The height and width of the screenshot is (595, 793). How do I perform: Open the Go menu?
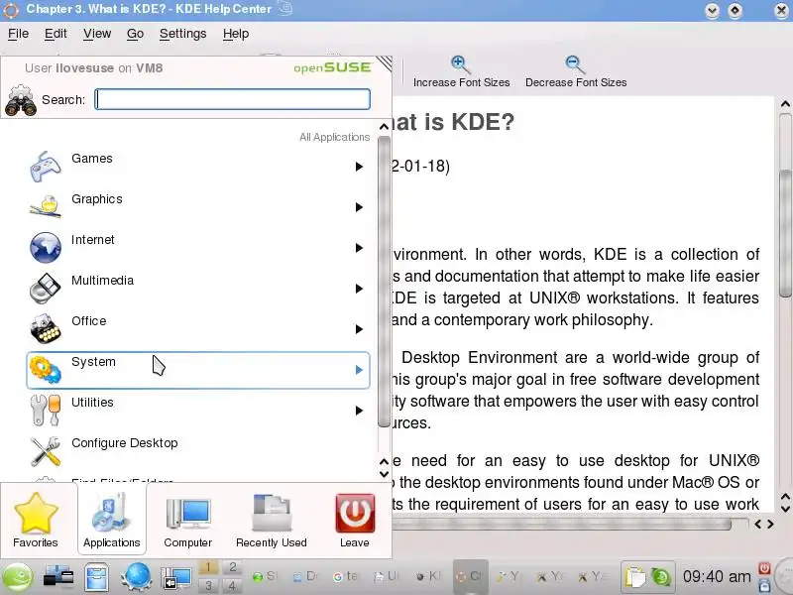click(135, 34)
